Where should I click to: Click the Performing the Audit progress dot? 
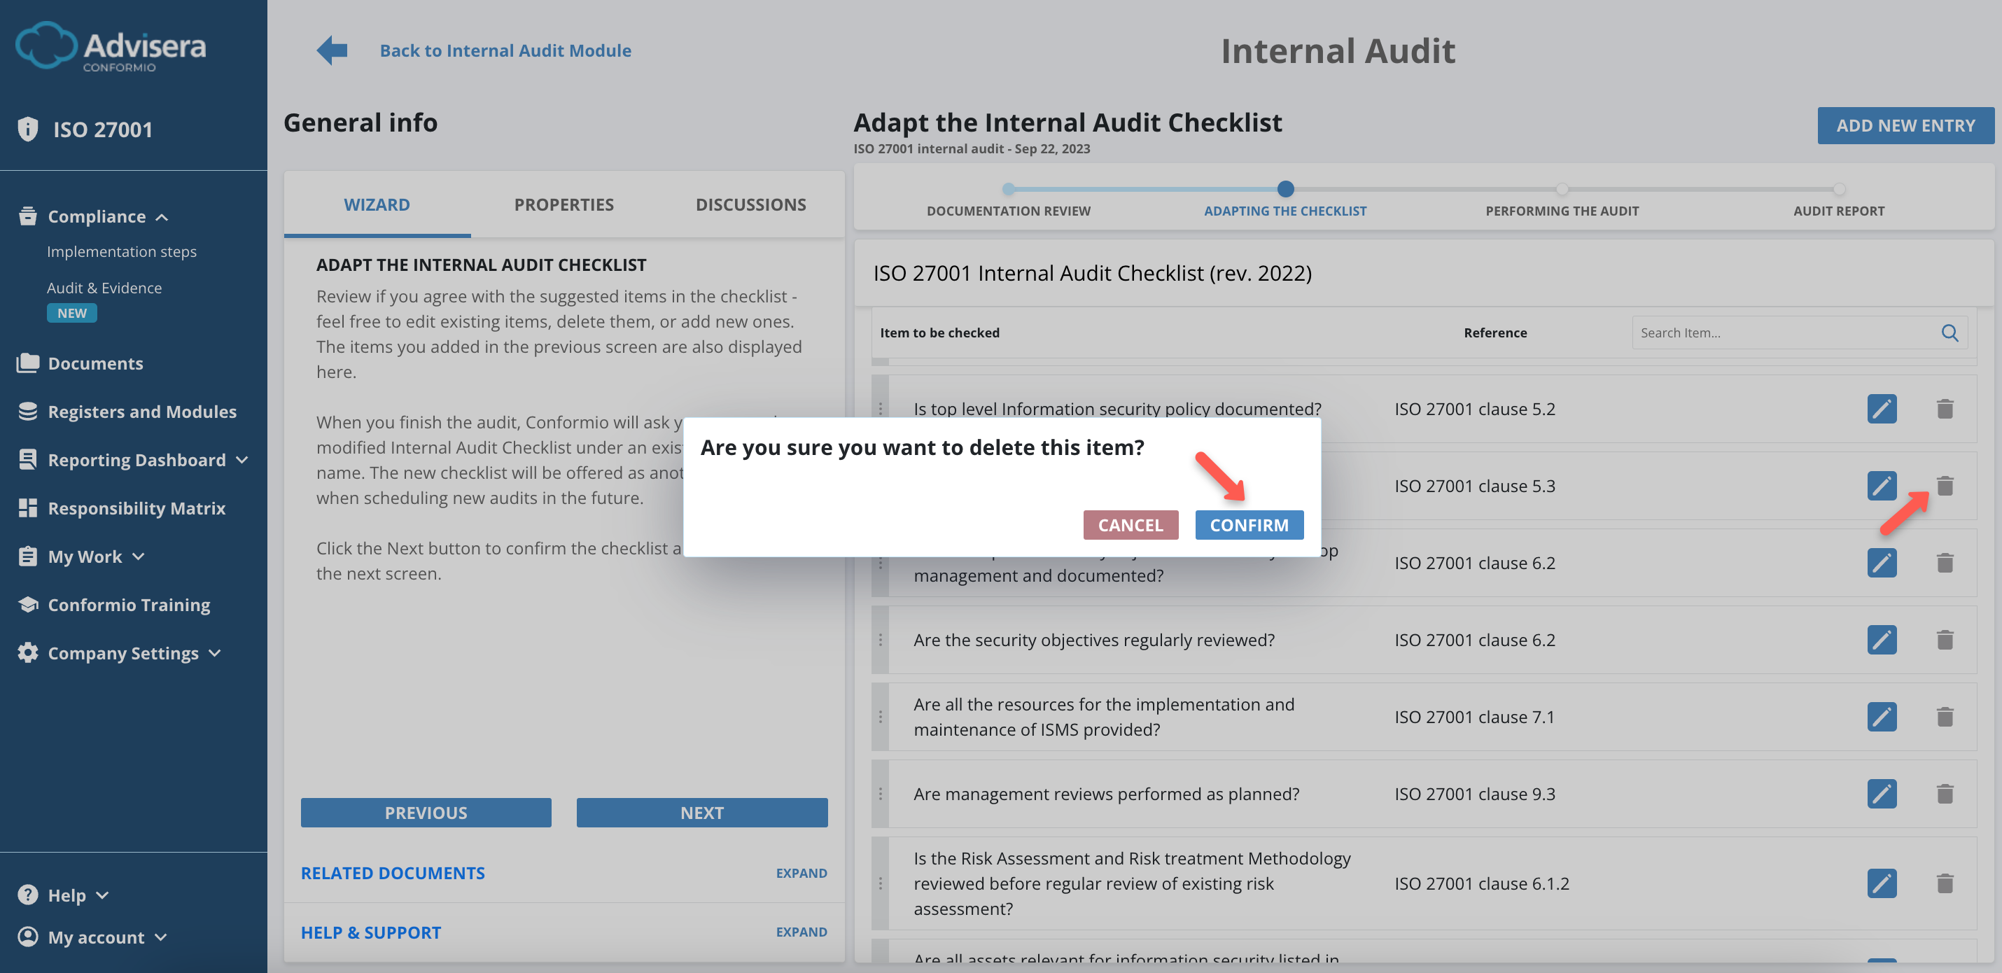click(1562, 189)
